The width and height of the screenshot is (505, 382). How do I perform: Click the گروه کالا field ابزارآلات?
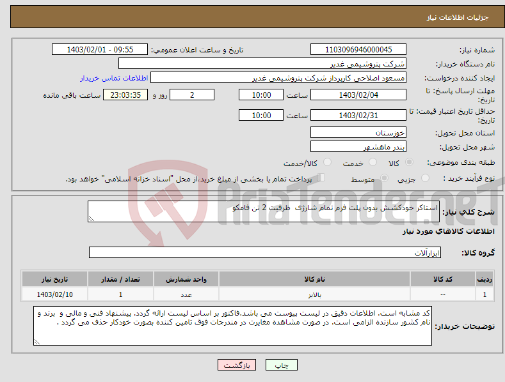pos(265,253)
